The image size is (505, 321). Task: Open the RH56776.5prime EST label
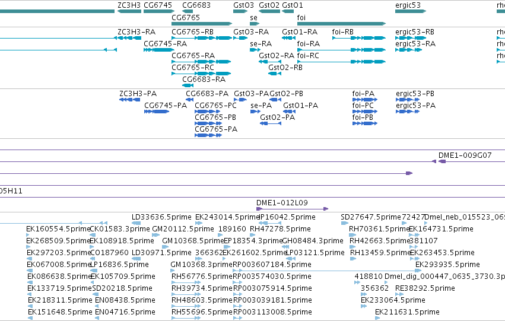(202, 277)
